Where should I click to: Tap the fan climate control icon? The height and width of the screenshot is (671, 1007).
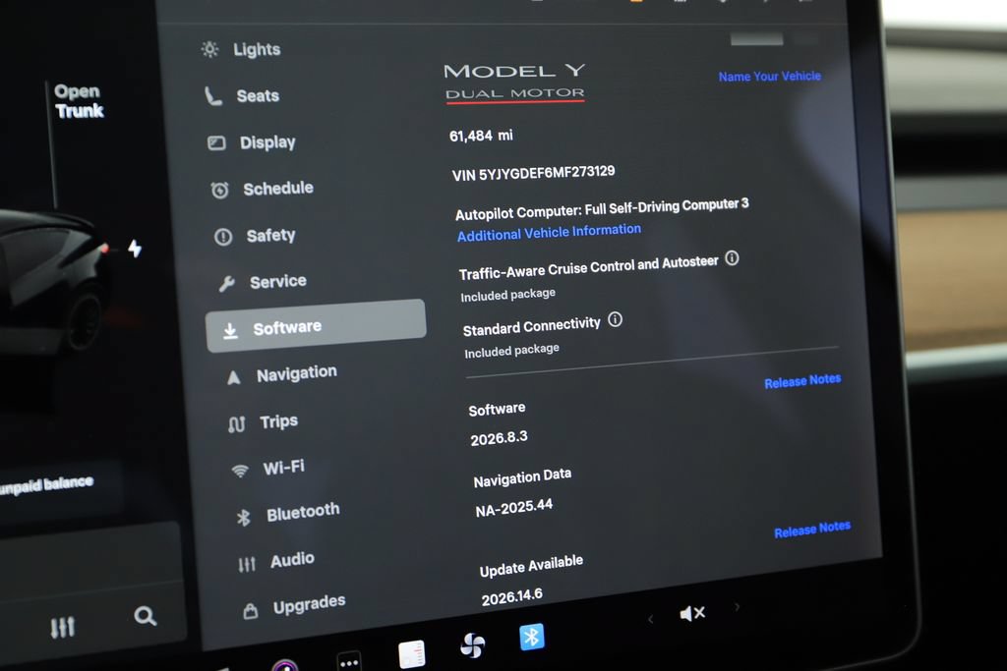coord(473,645)
